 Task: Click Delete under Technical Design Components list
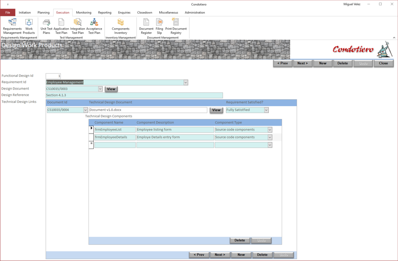[x=240, y=240]
